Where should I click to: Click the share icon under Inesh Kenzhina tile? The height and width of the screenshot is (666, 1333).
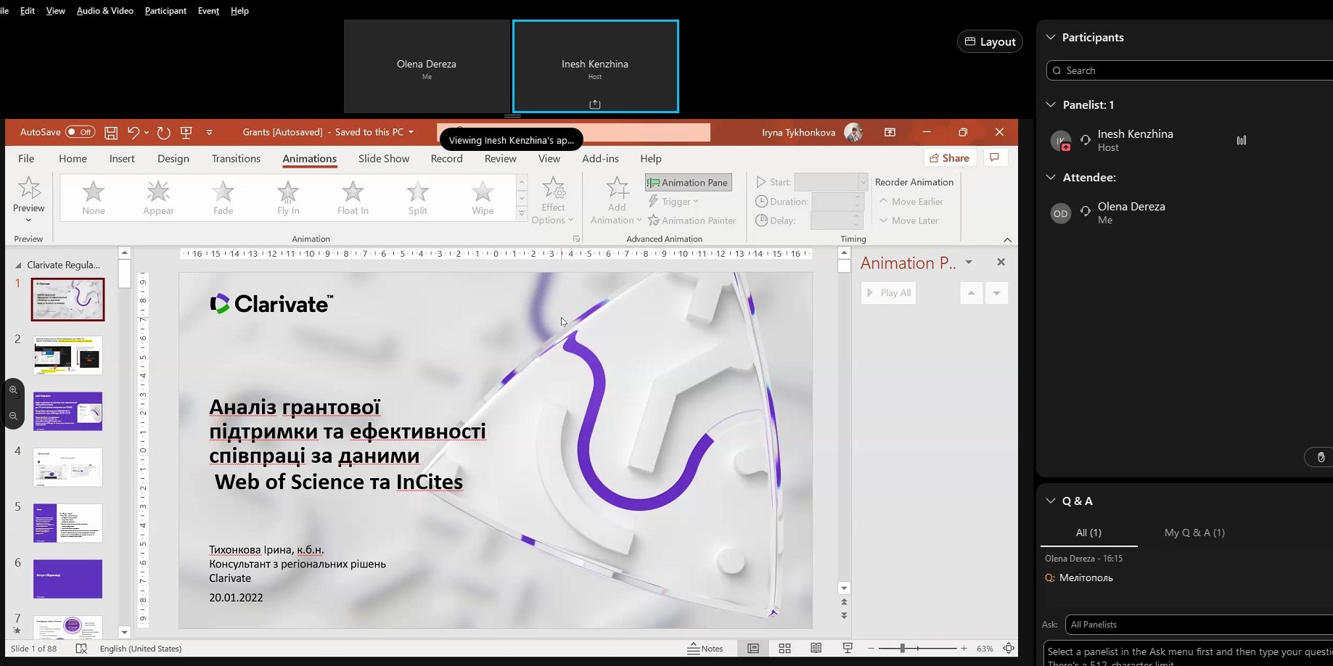click(595, 104)
